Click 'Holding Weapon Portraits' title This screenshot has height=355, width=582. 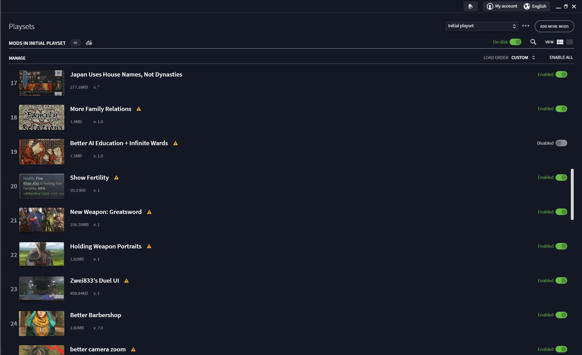click(106, 247)
